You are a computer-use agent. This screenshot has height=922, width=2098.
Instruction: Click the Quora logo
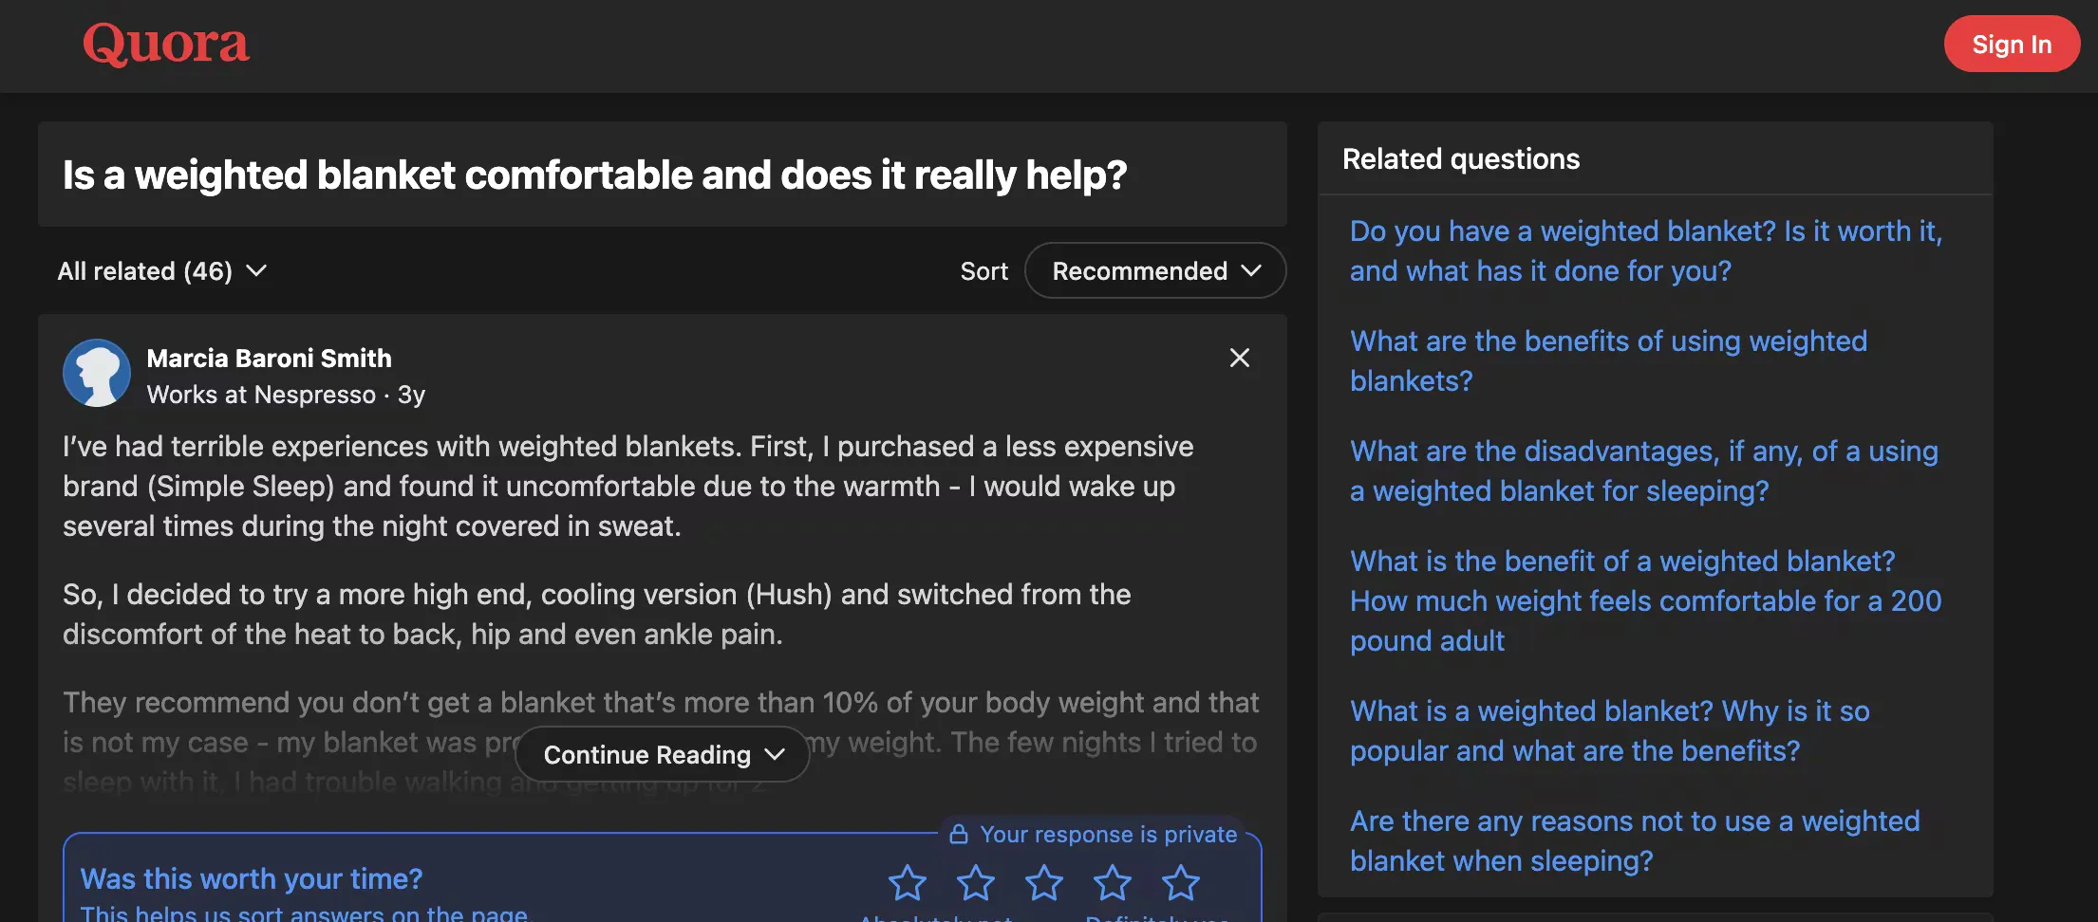166,44
